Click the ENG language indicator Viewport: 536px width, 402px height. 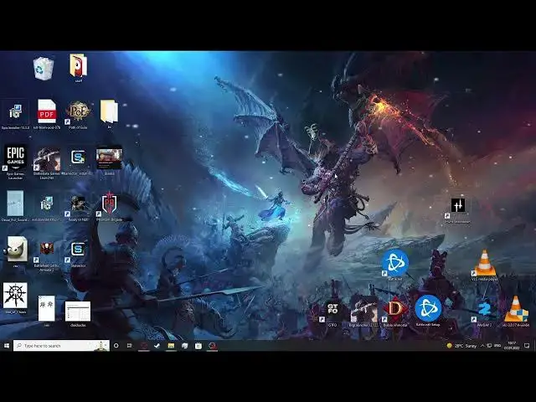click(497, 346)
